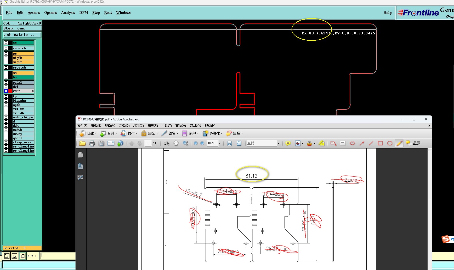Select the sig3t layer name
Viewport: 454px width, 270px height.
23,62
